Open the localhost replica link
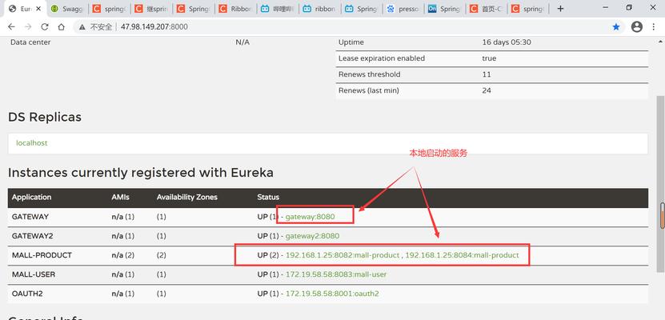665x320 pixels. (32, 143)
